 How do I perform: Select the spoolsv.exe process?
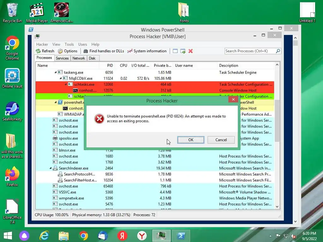tap(68, 138)
